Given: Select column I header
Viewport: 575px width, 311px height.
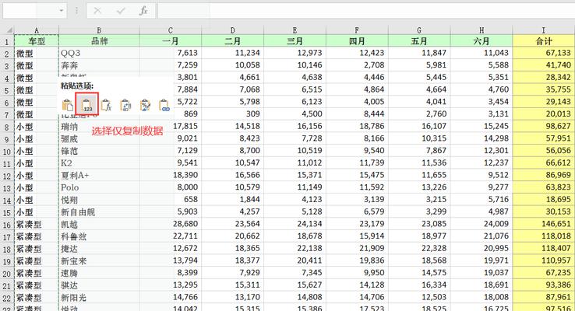Looking at the screenshot, I should 544,30.
